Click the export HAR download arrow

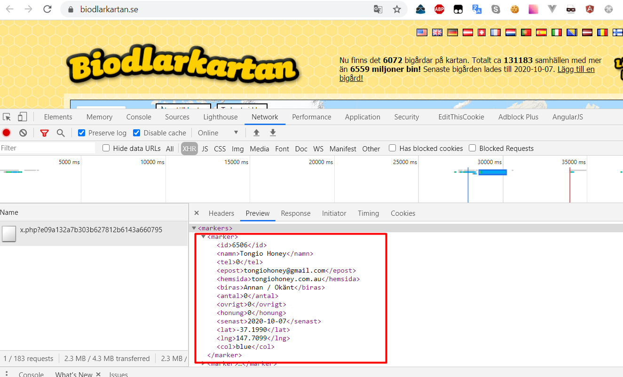(273, 133)
